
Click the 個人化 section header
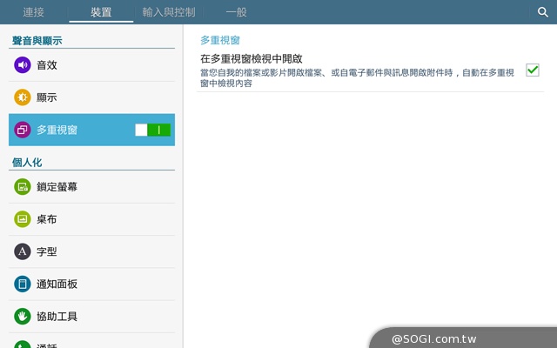point(27,163)
